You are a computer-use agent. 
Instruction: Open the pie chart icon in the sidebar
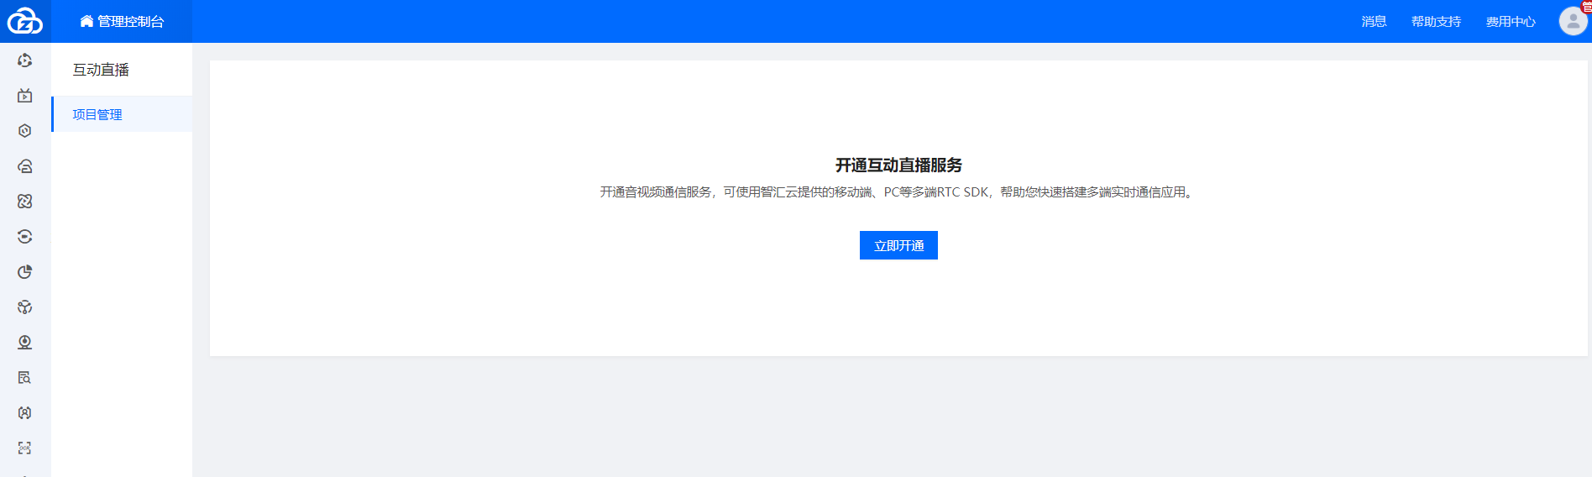click(25, 272)
